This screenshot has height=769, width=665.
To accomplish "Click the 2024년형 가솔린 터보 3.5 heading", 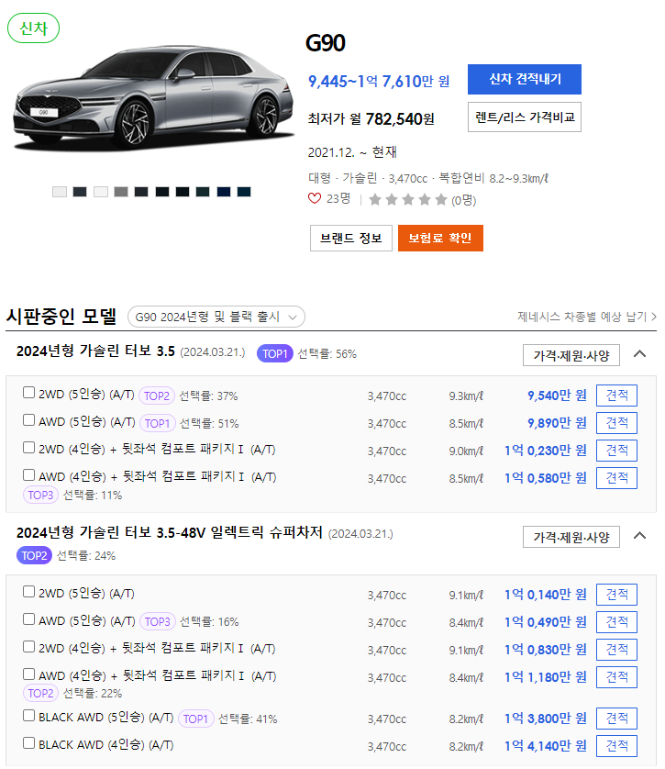I will 95,351.
